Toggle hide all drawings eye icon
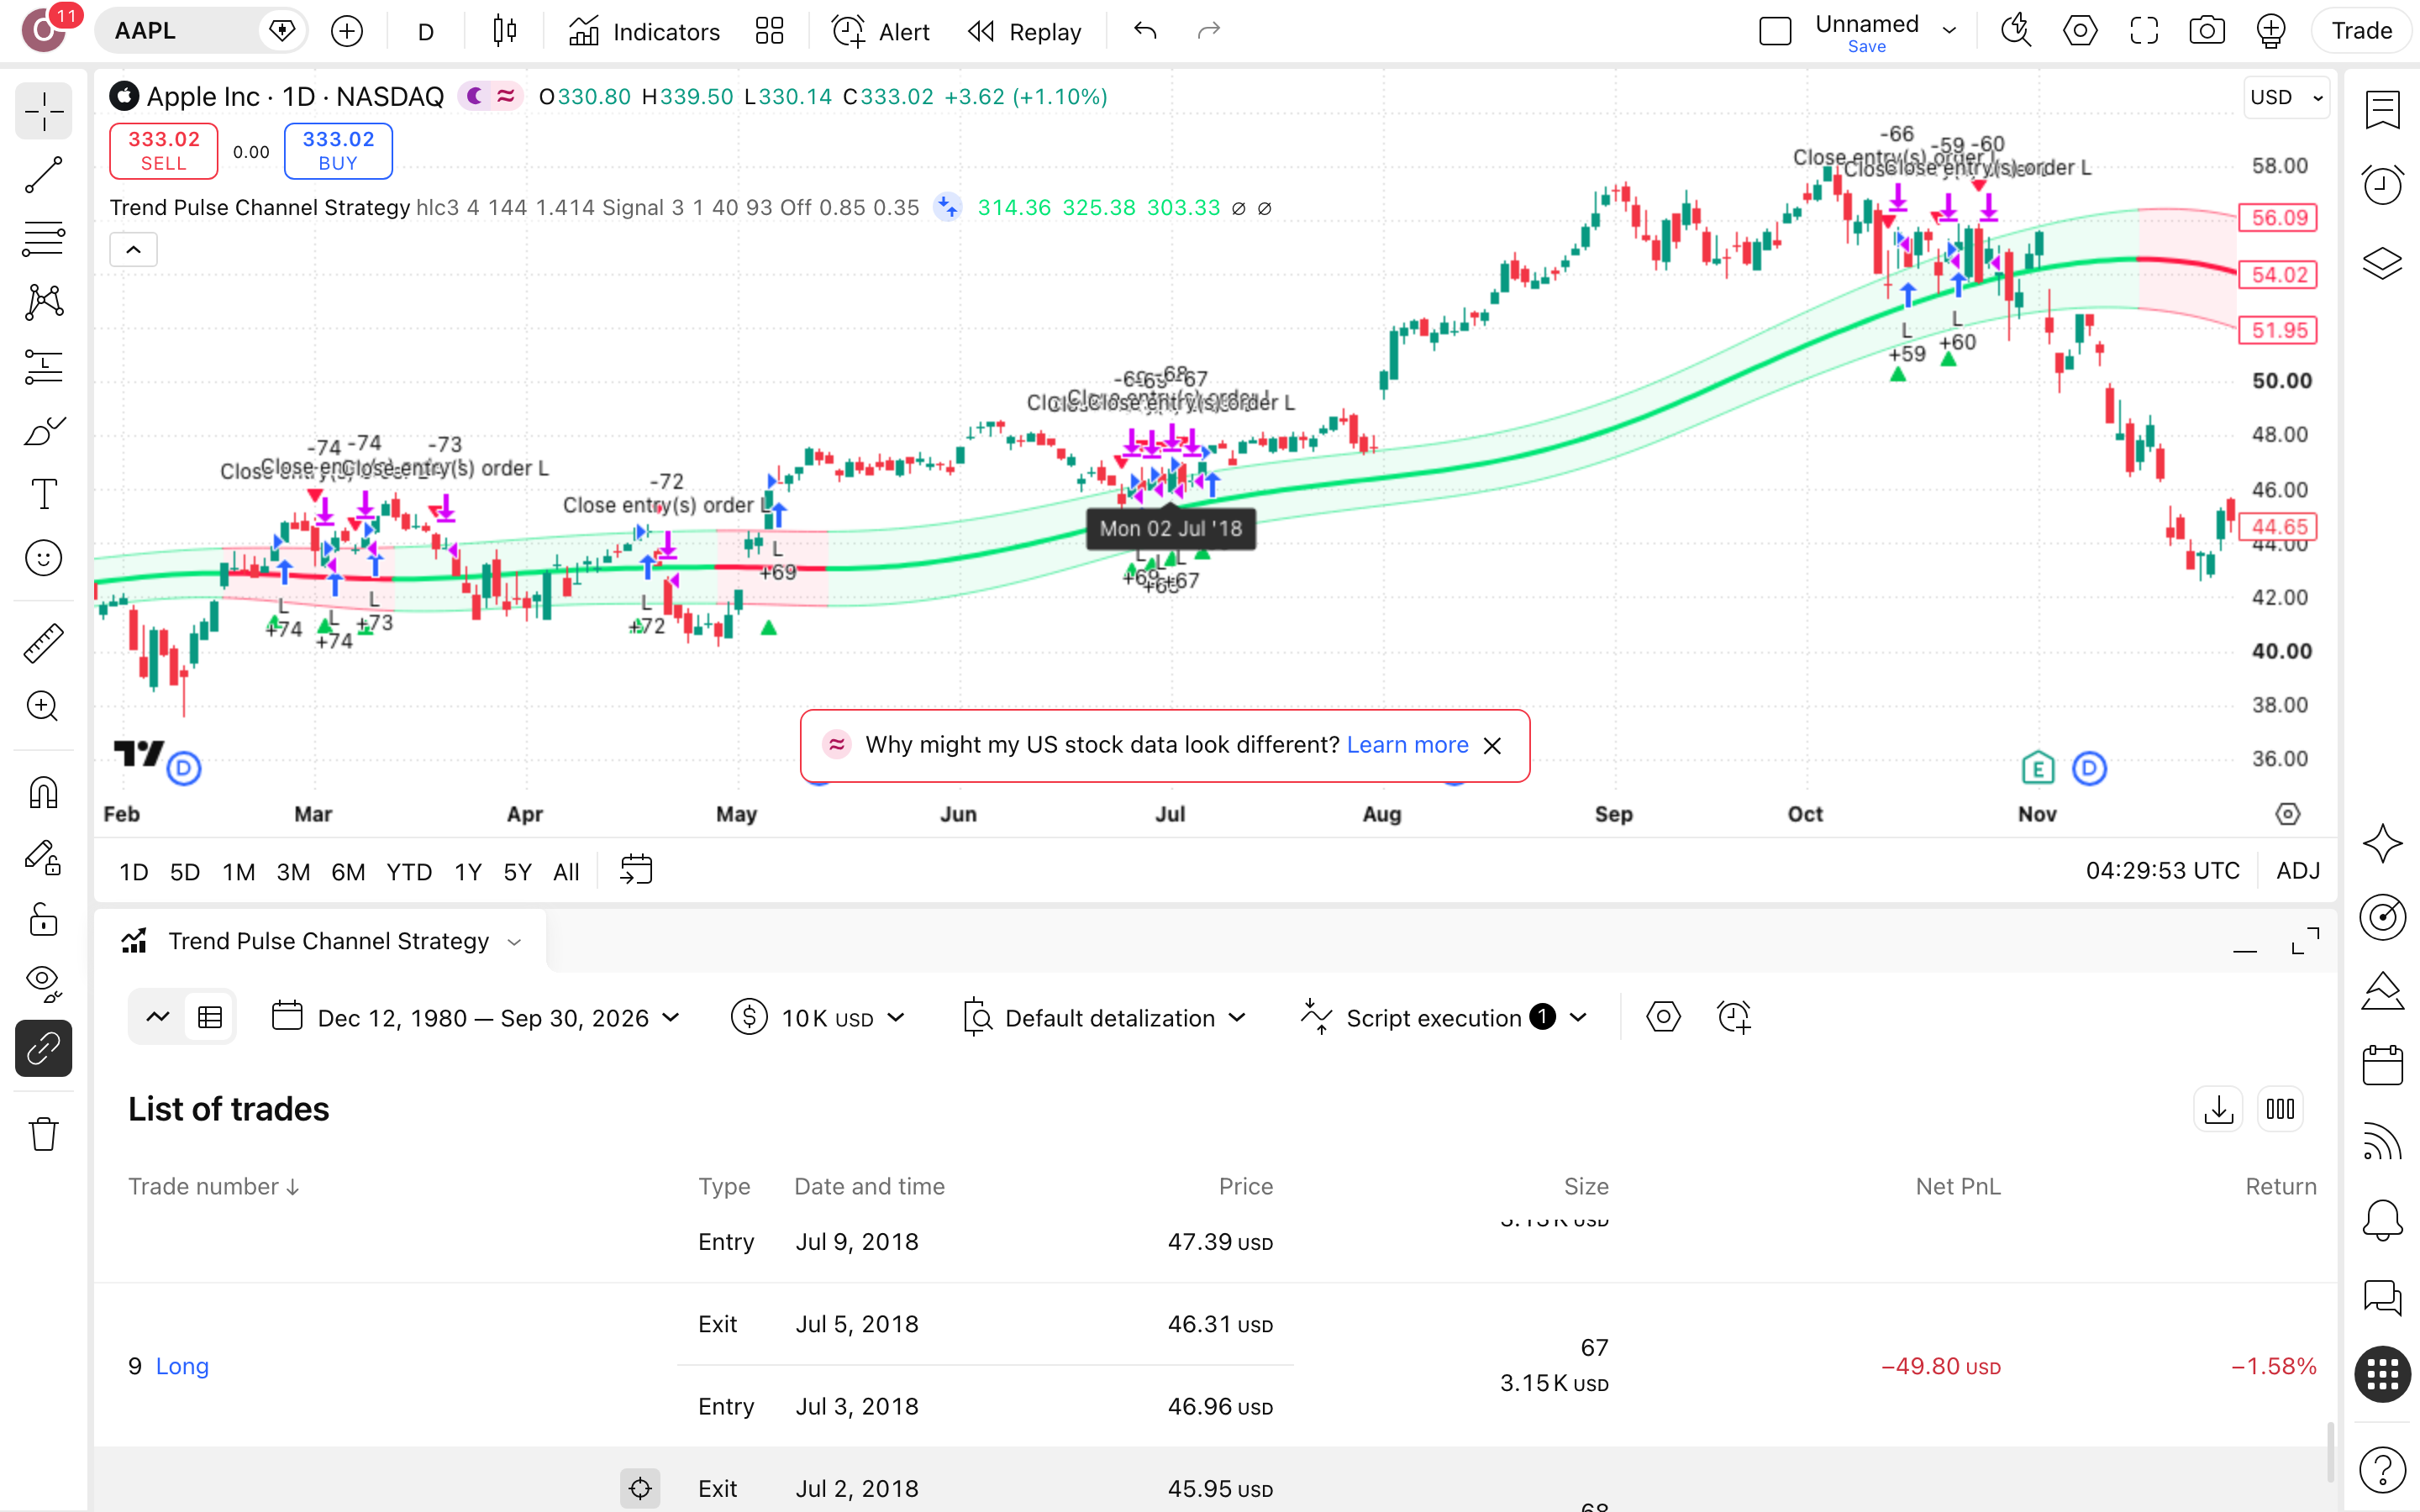Viewport: 2420px width, 1512px height. 44,983
